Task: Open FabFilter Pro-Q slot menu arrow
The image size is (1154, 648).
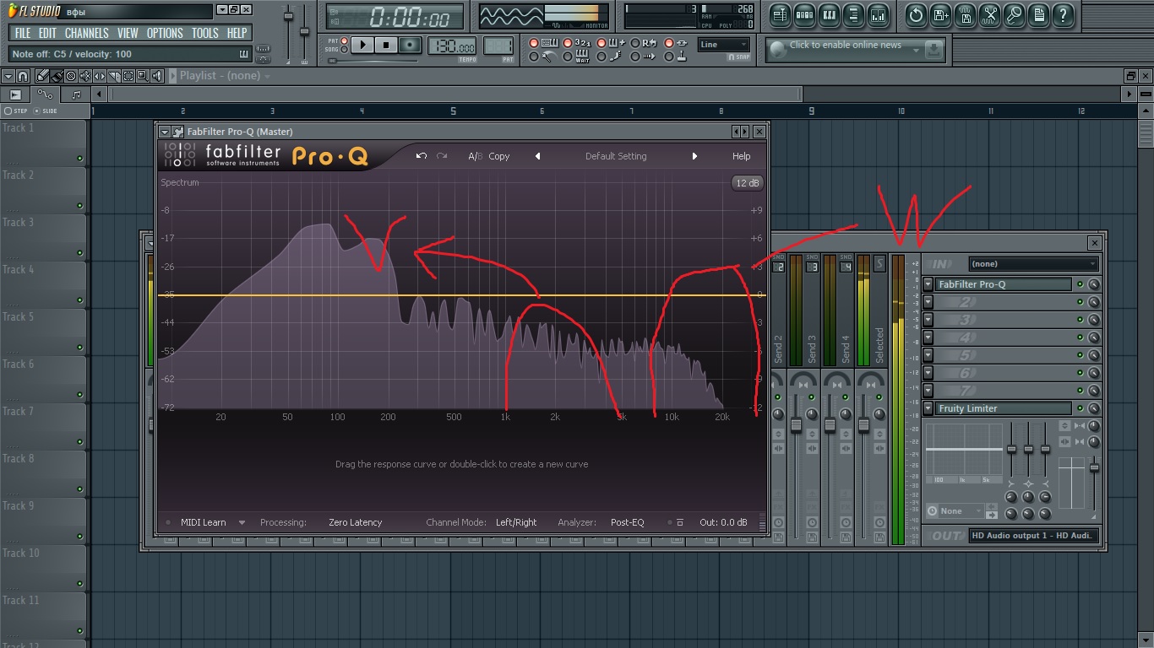Action: point(928,284)
